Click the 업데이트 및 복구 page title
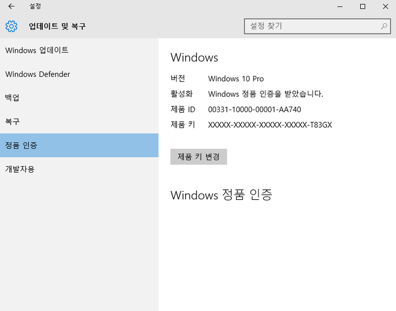 (x=57, y=26)
